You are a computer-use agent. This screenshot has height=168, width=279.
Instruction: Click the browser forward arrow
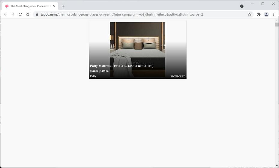click(13, 14)
